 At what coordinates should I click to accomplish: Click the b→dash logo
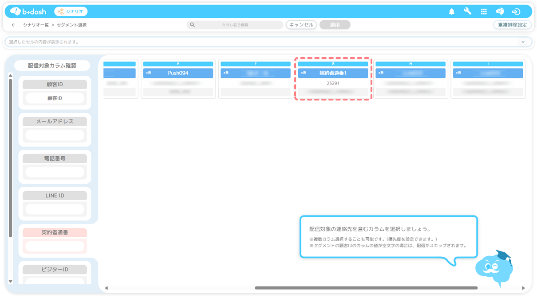point(28,12)
